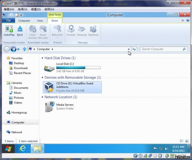Viewport: 192px width, 160px height.
Task: Open Downloads in the navigation pane
Action: (18, 68)
